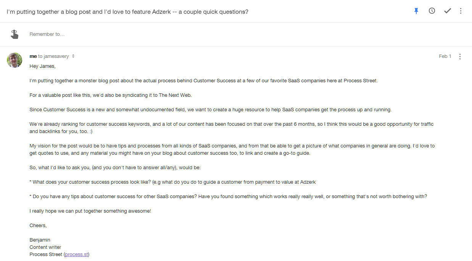Click the 'me' sender name
Image resolution: width=472 pixels, height=261 pixels.
click(33, 56)
